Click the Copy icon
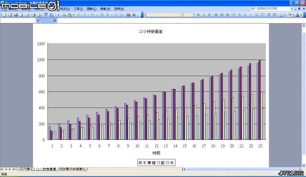This screenshot has height=177, width=306. coord(64,15)
